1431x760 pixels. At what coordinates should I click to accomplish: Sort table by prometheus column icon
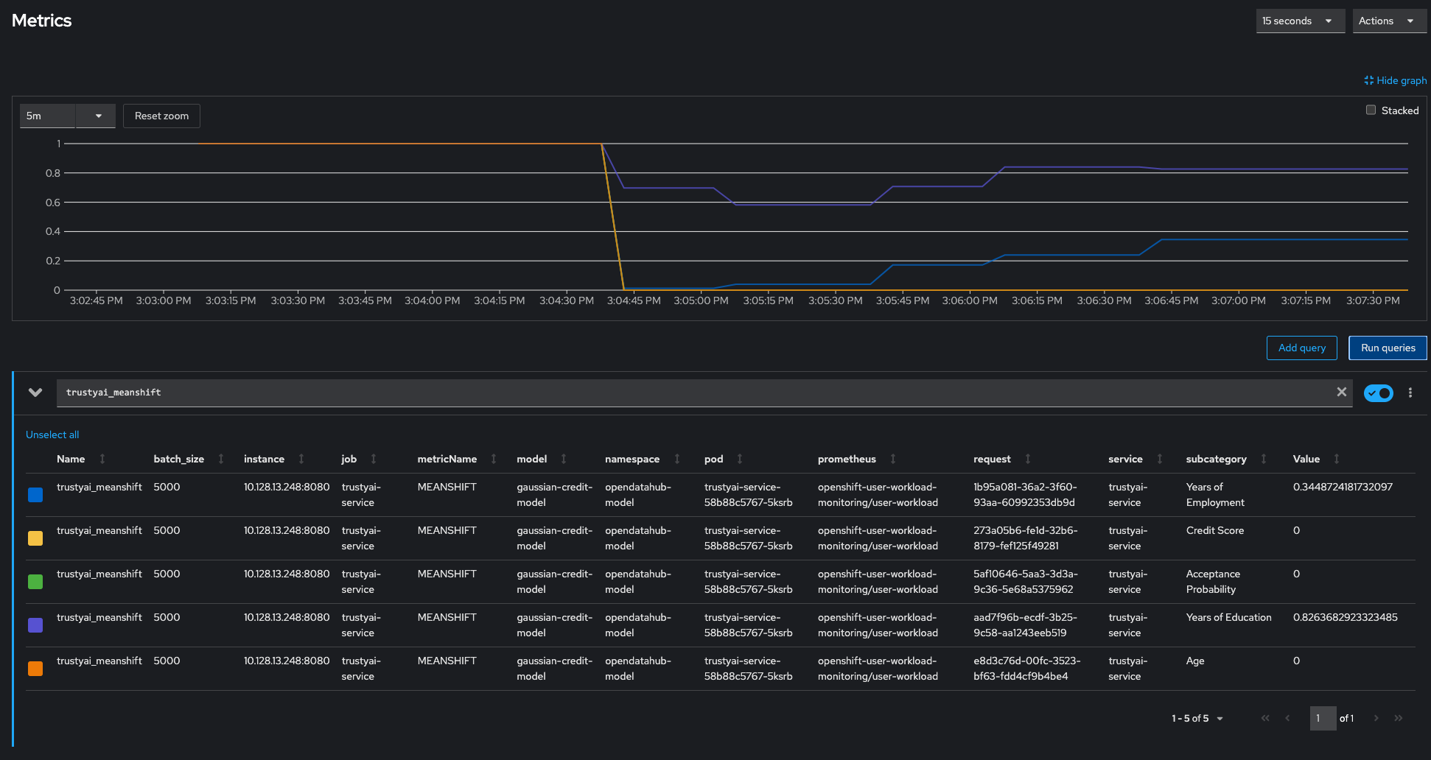coord(893,459)
